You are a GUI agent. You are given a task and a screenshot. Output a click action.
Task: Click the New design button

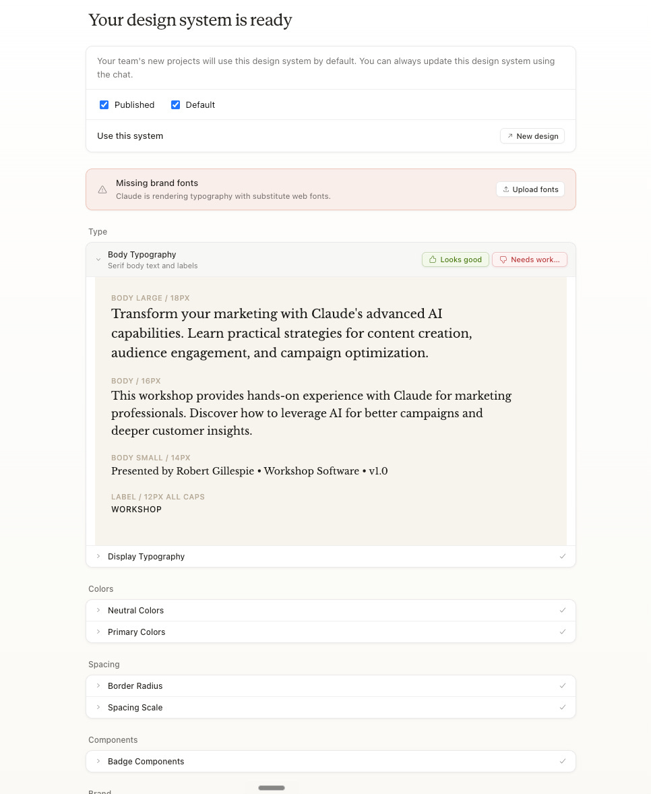(532, 135)
